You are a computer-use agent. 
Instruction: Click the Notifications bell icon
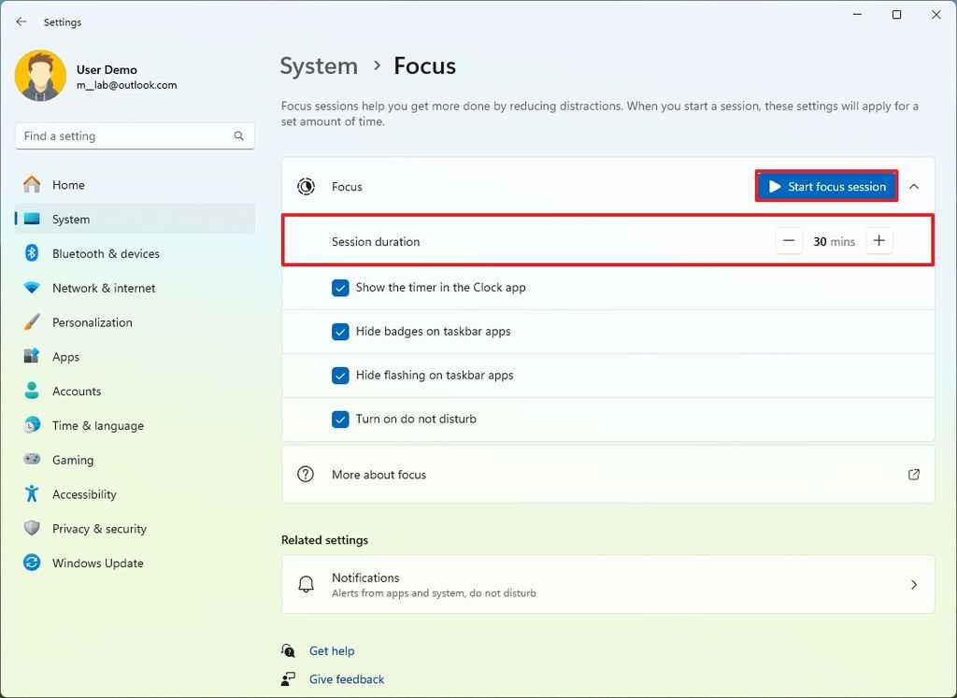point(305,584)
